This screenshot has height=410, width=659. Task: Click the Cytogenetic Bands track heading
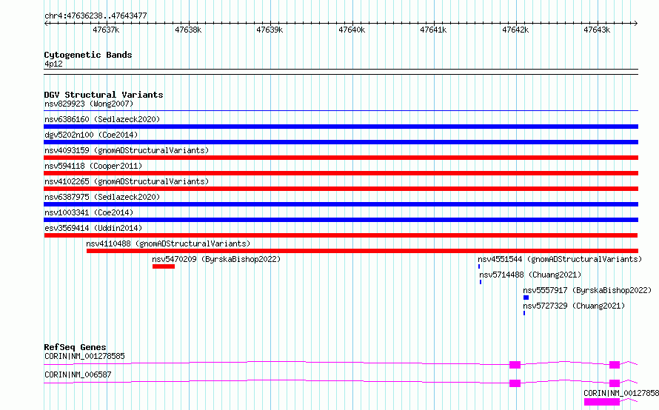tap(88, 55)
